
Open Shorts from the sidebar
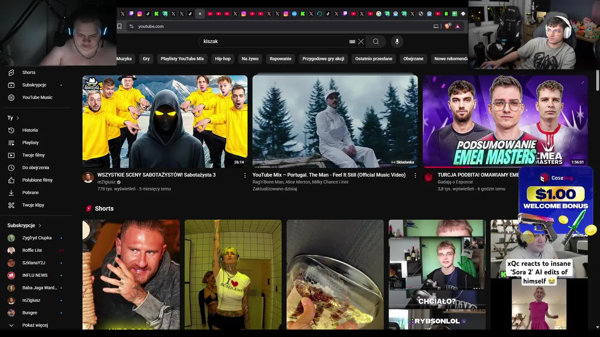(x=29, y=73)
